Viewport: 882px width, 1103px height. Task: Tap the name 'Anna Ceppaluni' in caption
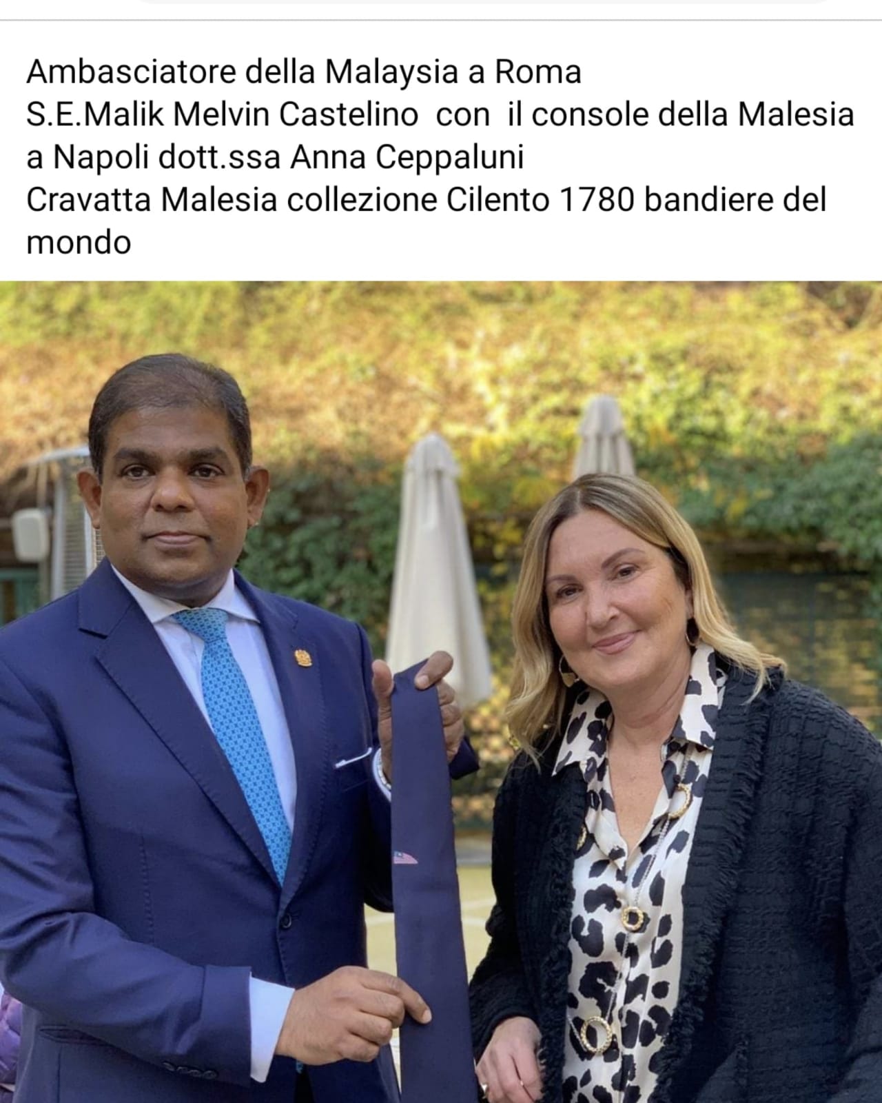click(x=407, y=158)
